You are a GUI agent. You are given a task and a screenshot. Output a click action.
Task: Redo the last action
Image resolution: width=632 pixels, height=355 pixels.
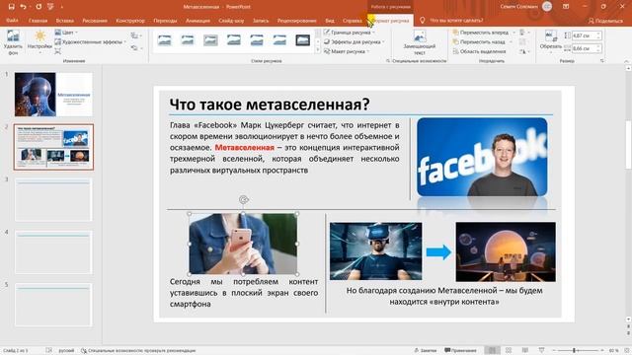(x=39, y=7)
